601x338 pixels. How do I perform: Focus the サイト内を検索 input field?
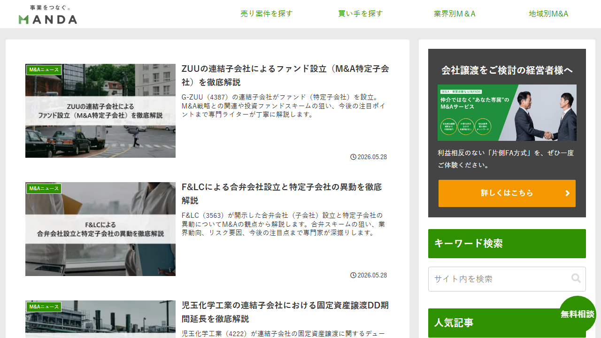pyautogui.click(x=507, y=279)
